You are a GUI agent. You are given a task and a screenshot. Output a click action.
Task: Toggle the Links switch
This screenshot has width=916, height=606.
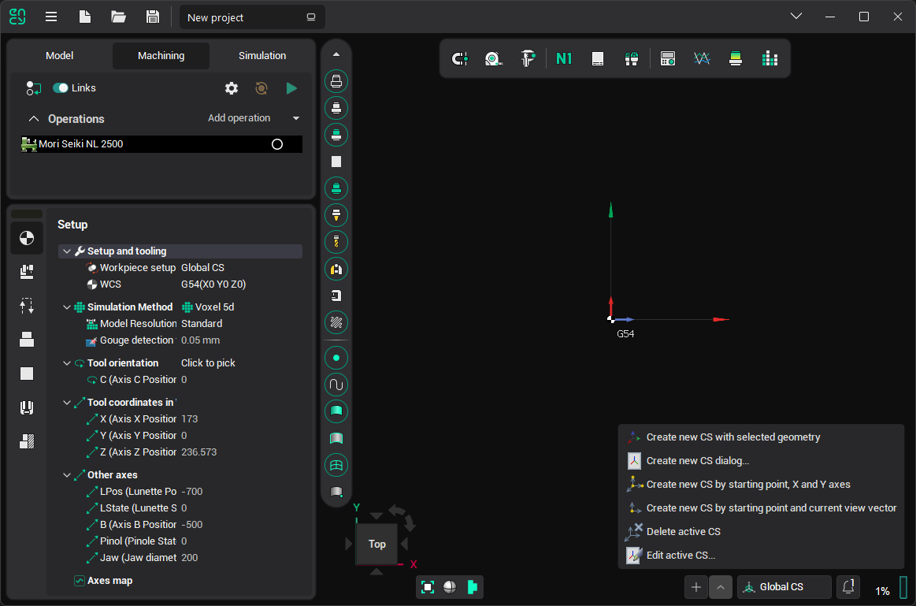coord(61,88)
